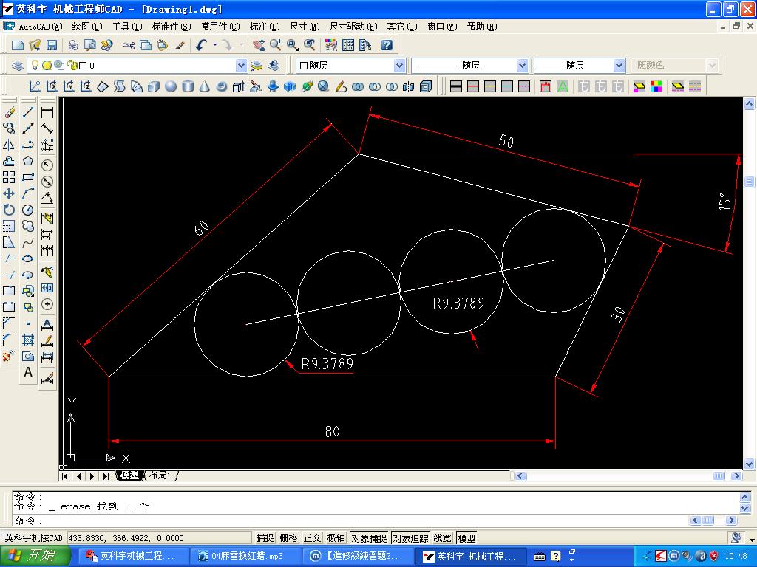This screenshot has height=567, width=757.
Task: Open the 工具(T) menu
Action: pos(127,27)
